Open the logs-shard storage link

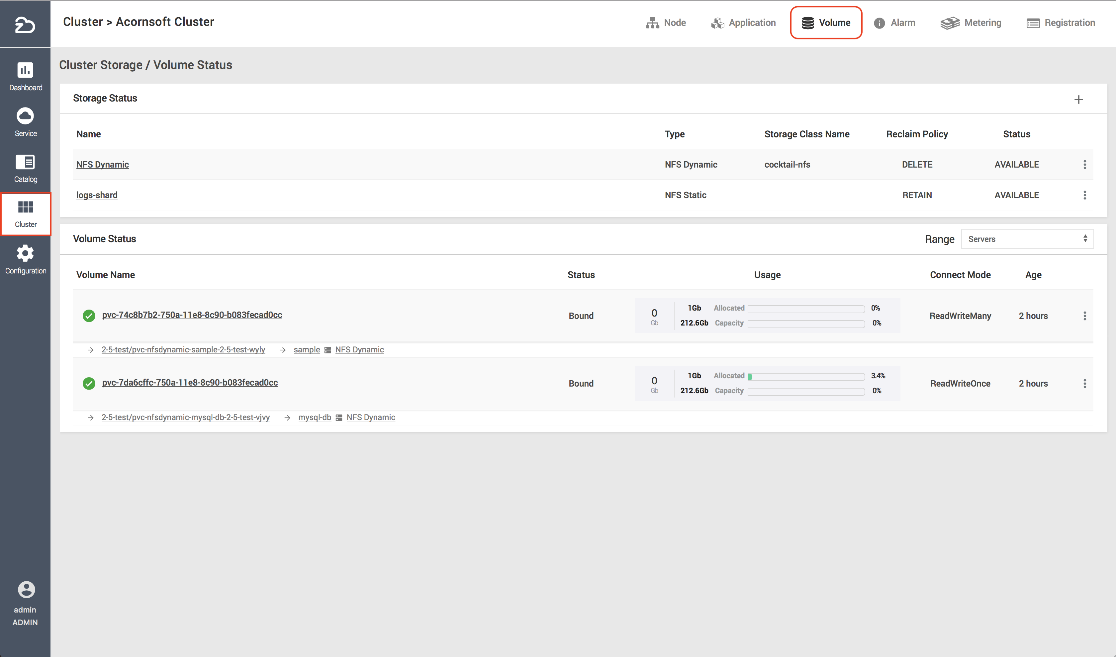[x=97, y=195]
